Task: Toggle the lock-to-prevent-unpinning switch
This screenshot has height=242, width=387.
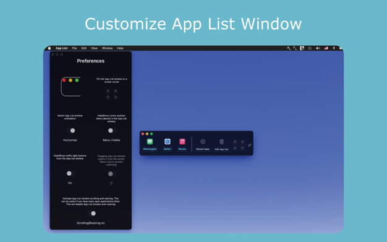Action: click(112, 174)
